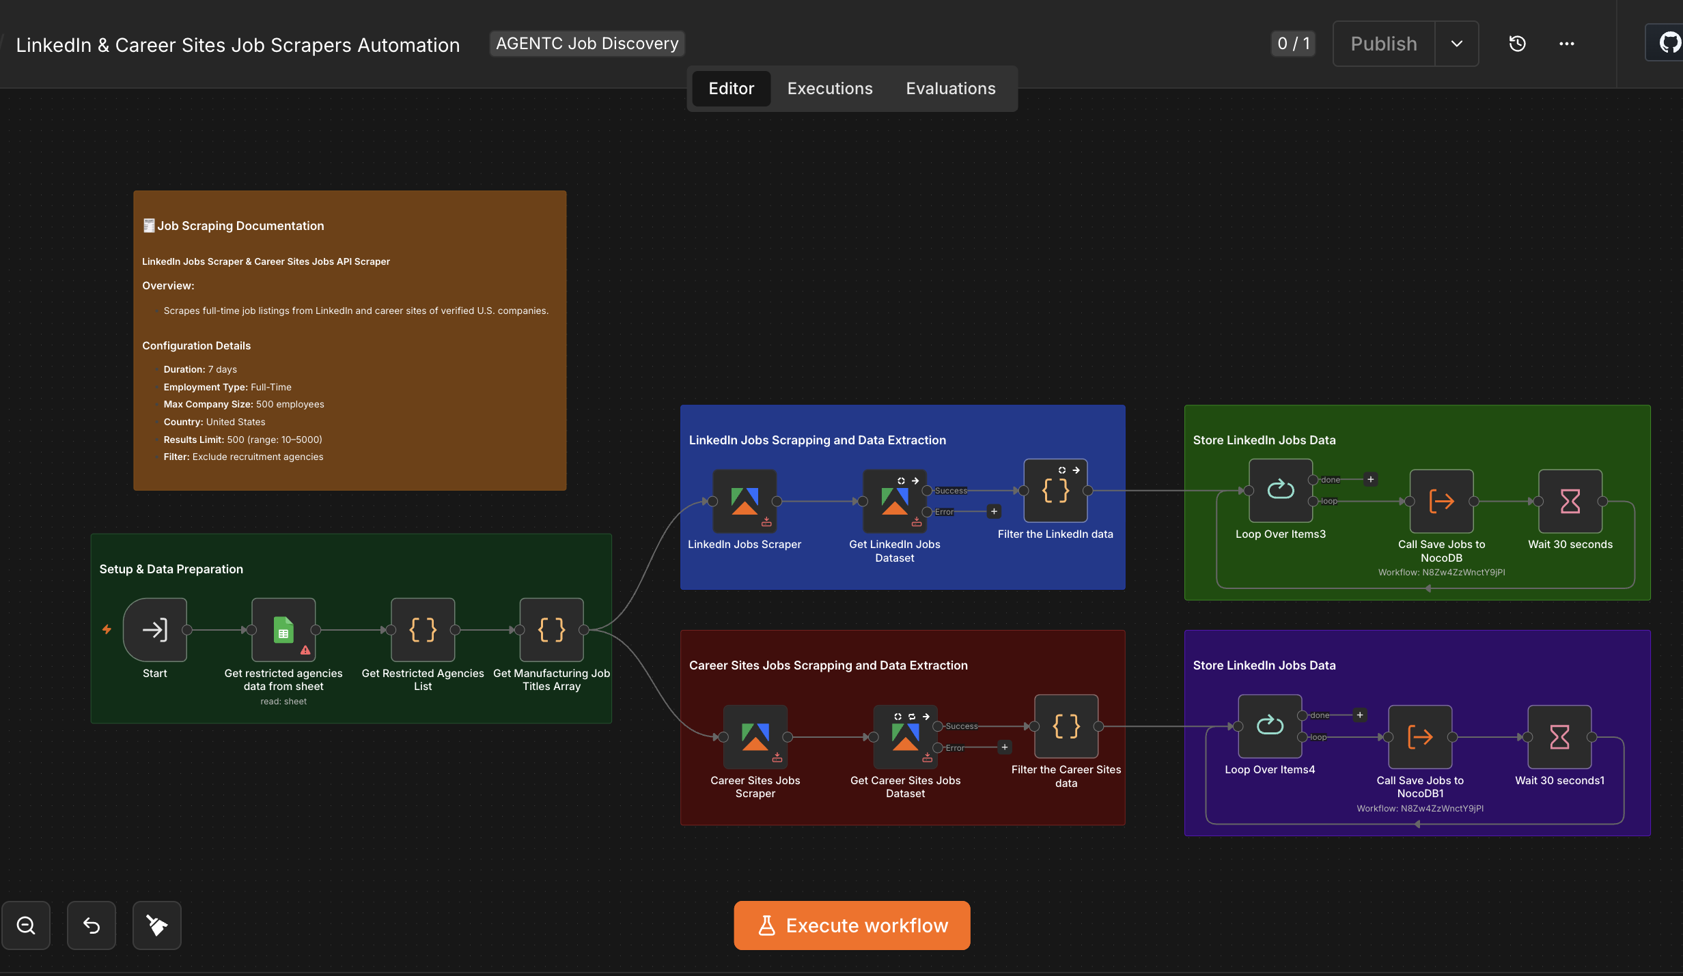This screenshot has width=1683, height=976.
Task: Click the 'read: sheet' subtitle label
Action: [x=283, y=702]
